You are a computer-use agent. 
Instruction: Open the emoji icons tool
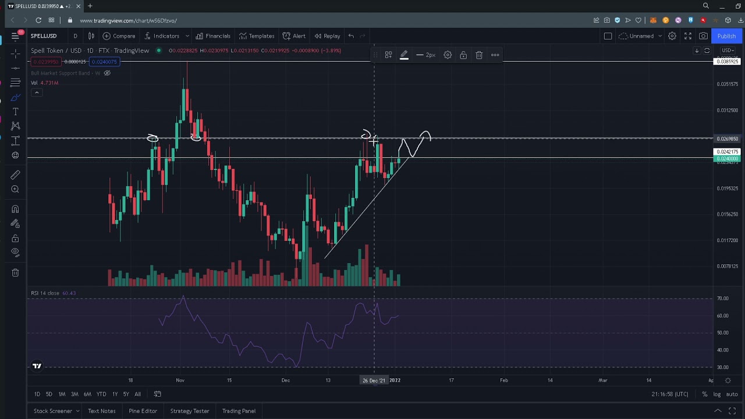[15, 155]
